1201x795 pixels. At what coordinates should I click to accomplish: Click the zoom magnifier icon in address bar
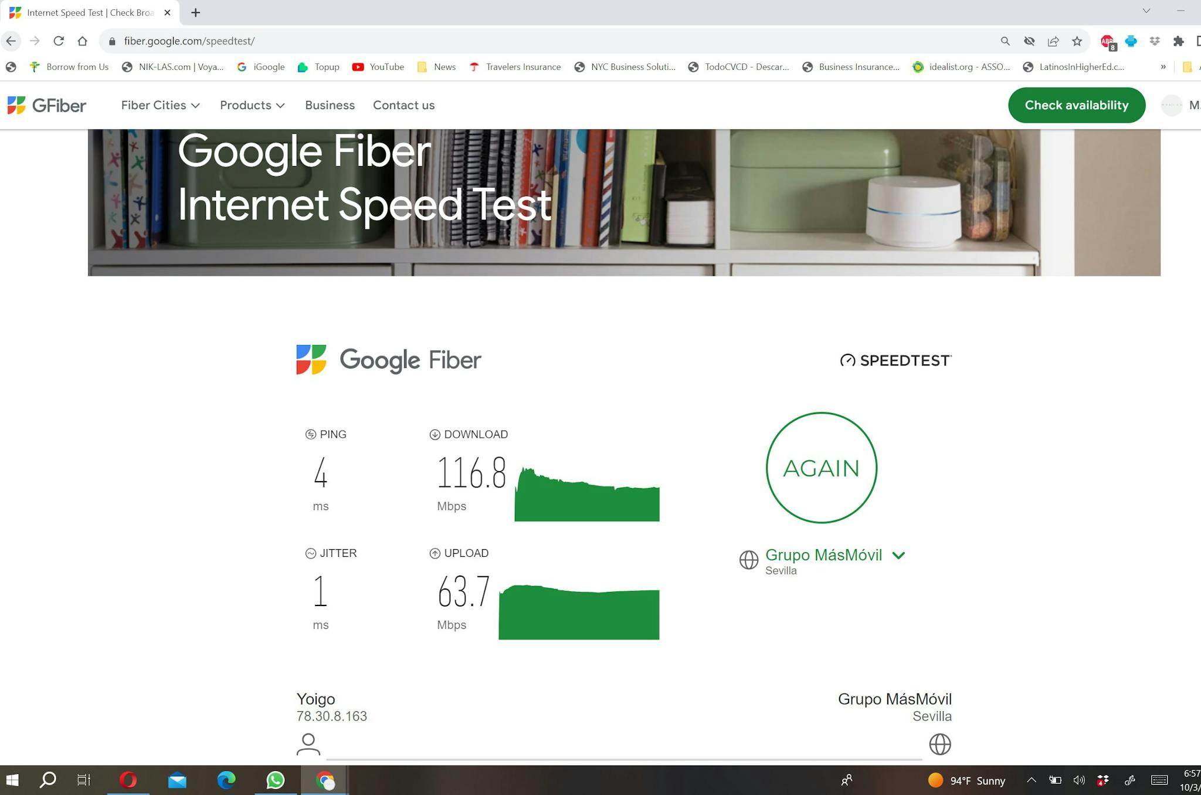[x=1005, y=41]
